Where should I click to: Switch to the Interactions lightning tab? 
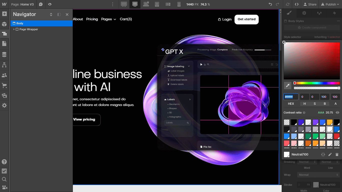(x=334, y=13)
